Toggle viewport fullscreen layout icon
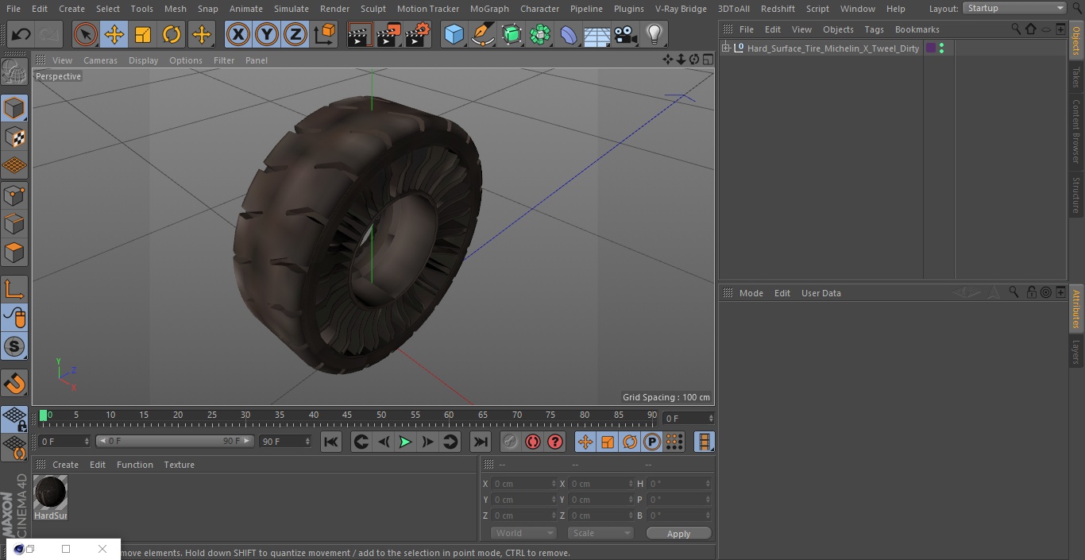The image size is (1085, 560). pyautogui.click(x=707, y=60)
